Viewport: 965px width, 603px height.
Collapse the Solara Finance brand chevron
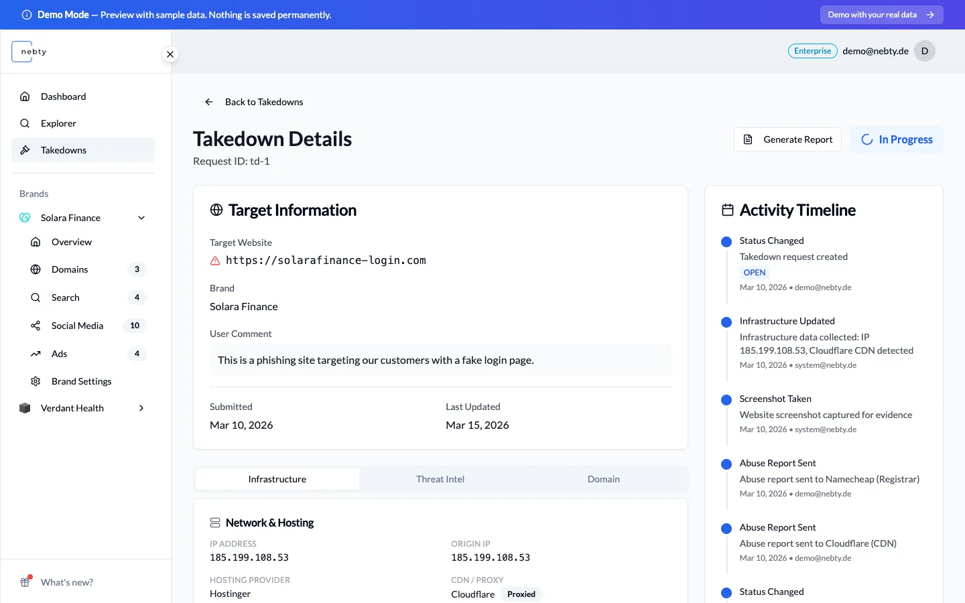coord(141,218)
